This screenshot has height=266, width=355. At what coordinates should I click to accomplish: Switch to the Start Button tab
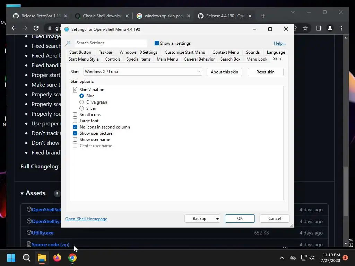click(80, 52)
